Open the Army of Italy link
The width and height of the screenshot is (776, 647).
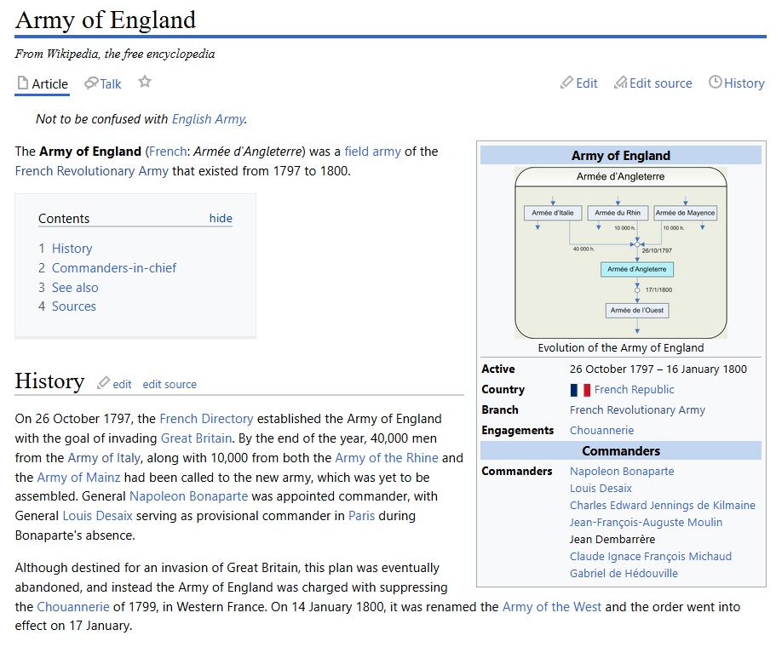click(x=104, y=458)
